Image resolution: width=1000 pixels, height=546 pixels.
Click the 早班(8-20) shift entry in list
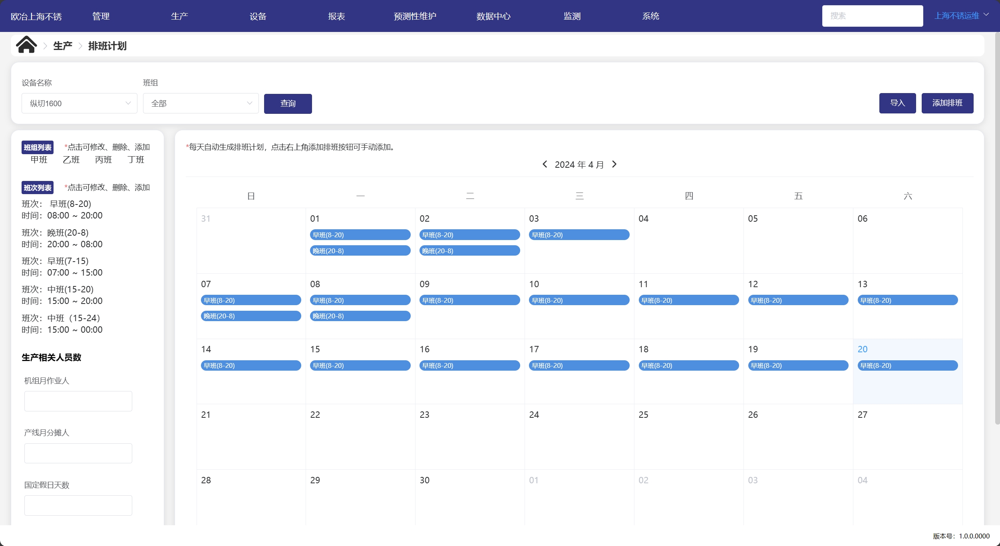coord(62,210)
